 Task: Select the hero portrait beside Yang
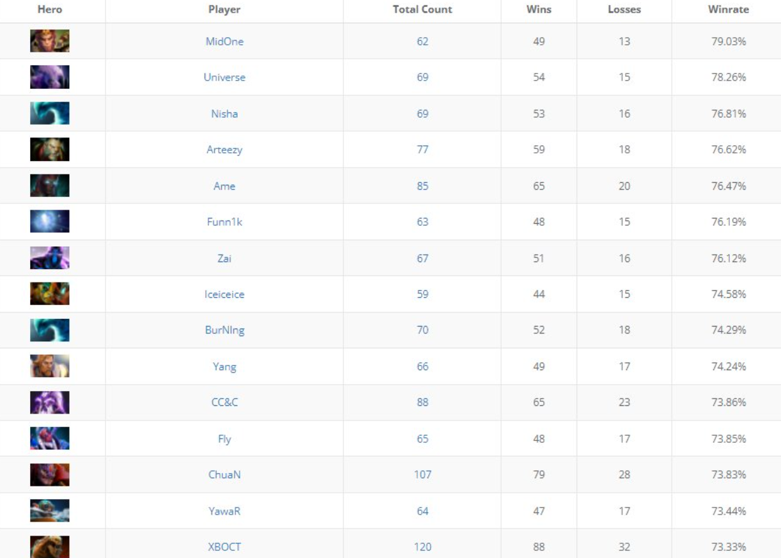[x=49, y=366]
